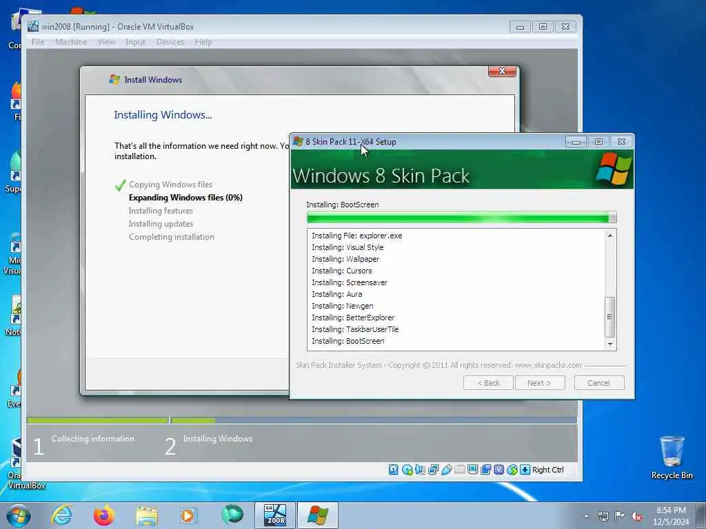Screen dimensions: 706x529
Task: Open the Windows Start menu orb
Action: 19,515
